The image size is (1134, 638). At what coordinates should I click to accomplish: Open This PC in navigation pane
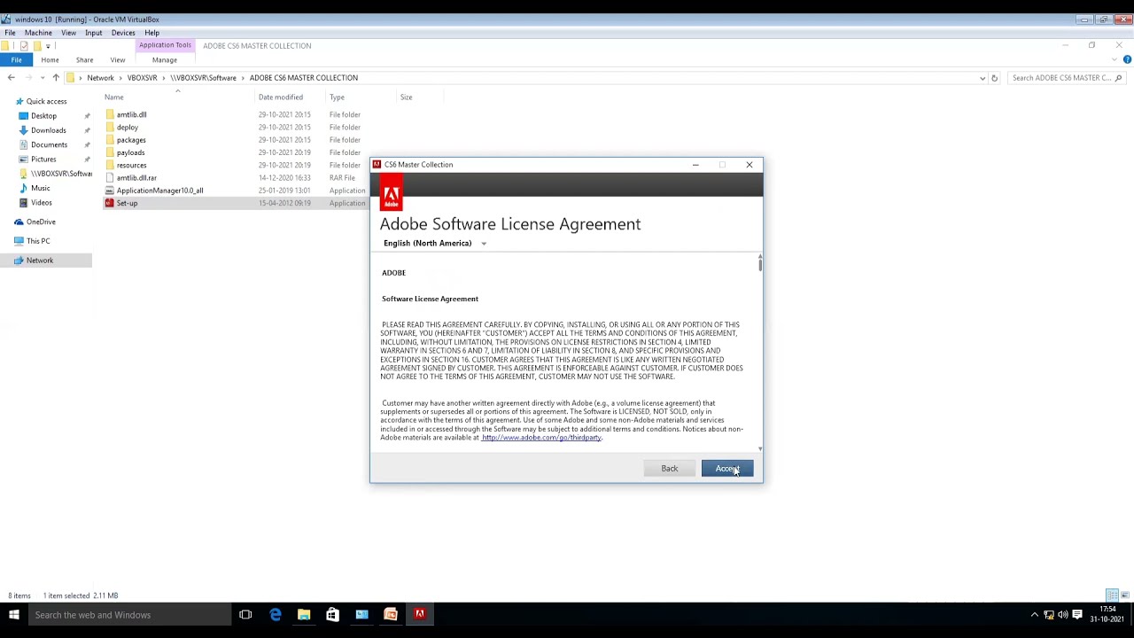(38, 241)
